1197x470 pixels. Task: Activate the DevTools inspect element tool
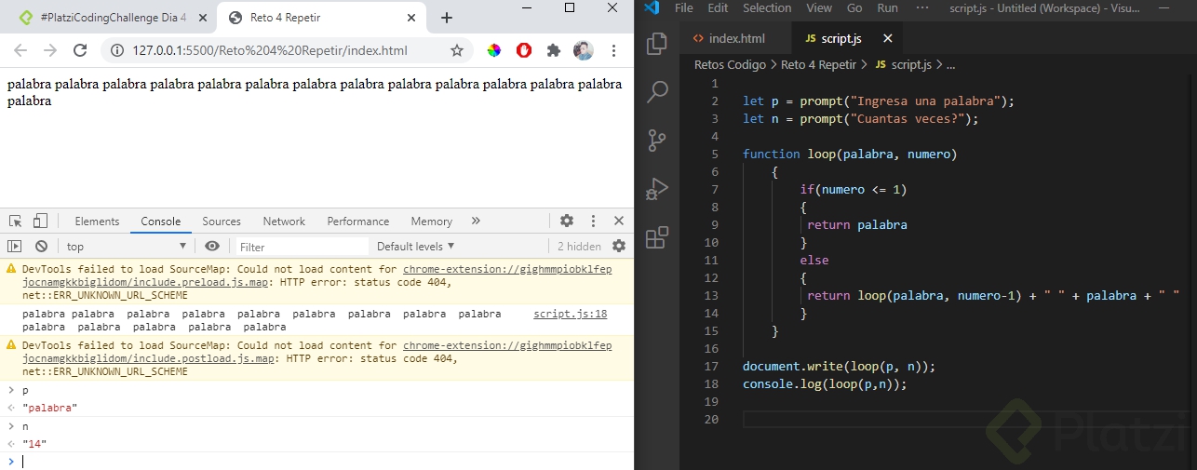tap(16, 221)
